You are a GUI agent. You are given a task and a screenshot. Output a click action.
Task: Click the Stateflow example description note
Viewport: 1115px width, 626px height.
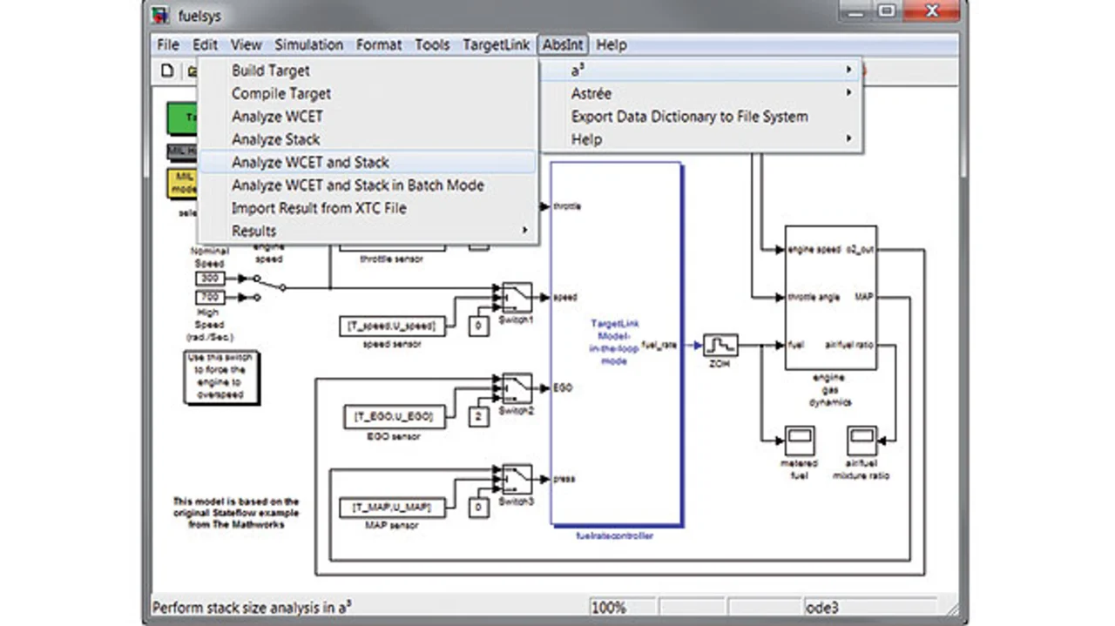(x=235, y=512)
